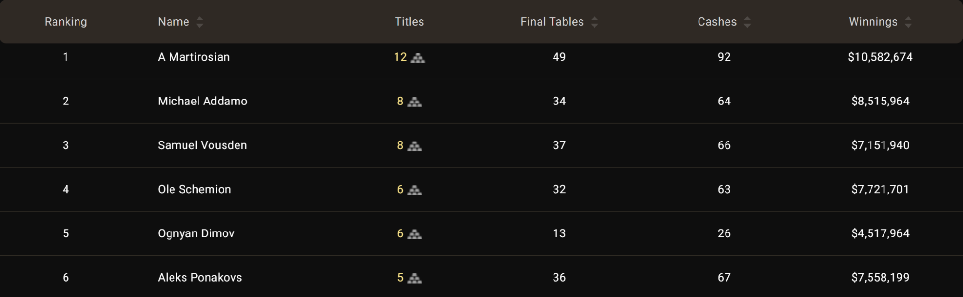Click the chip stack icon next to Michael Addamo's 8 titles
Viewport: 963px width, 297px height.
(414, 103)
